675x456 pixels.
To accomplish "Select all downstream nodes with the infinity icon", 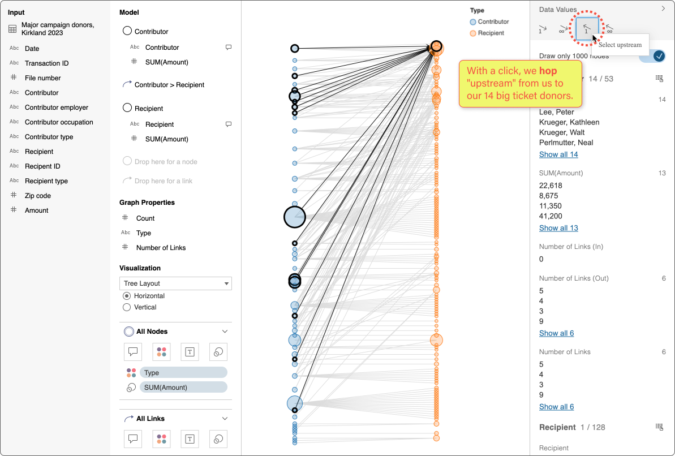I will coord(564,28).
